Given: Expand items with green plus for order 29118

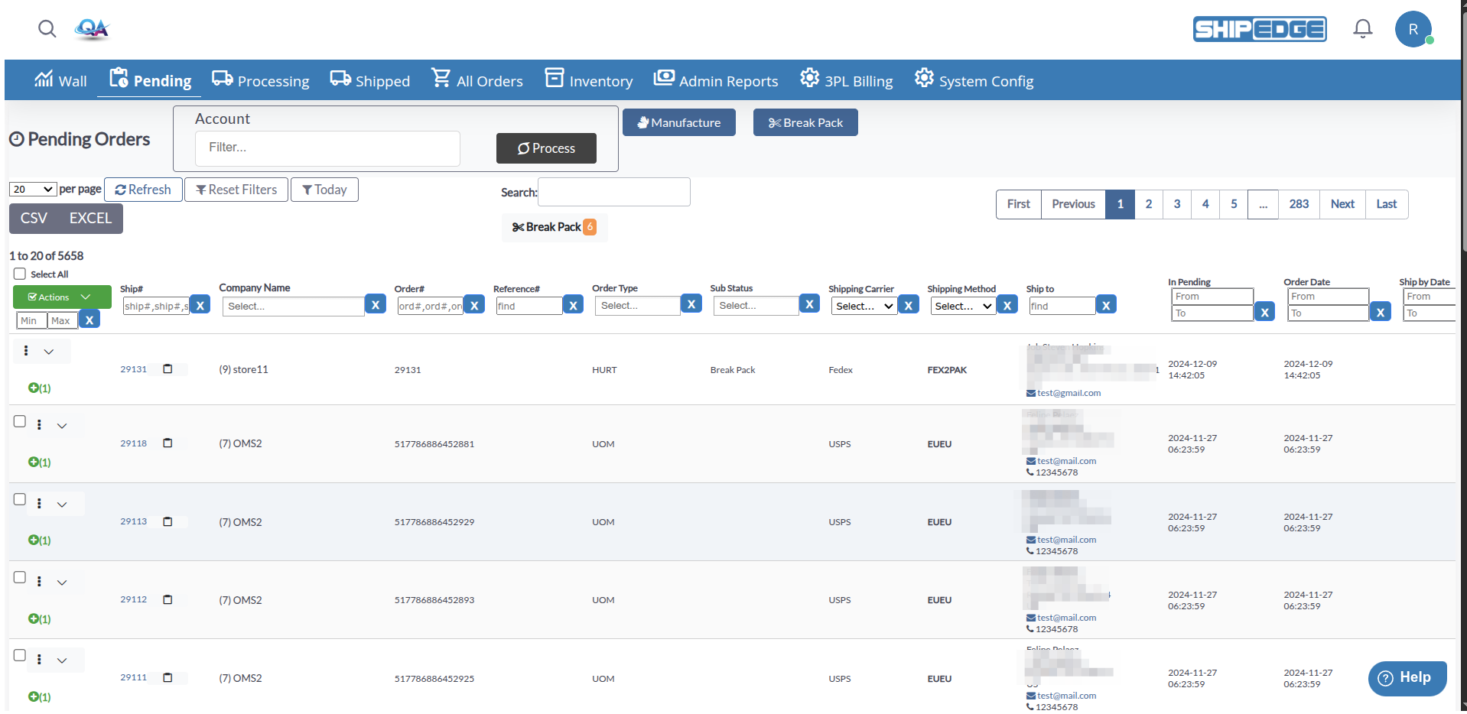Looking at the screenshot, I should [x=35, y=462].
